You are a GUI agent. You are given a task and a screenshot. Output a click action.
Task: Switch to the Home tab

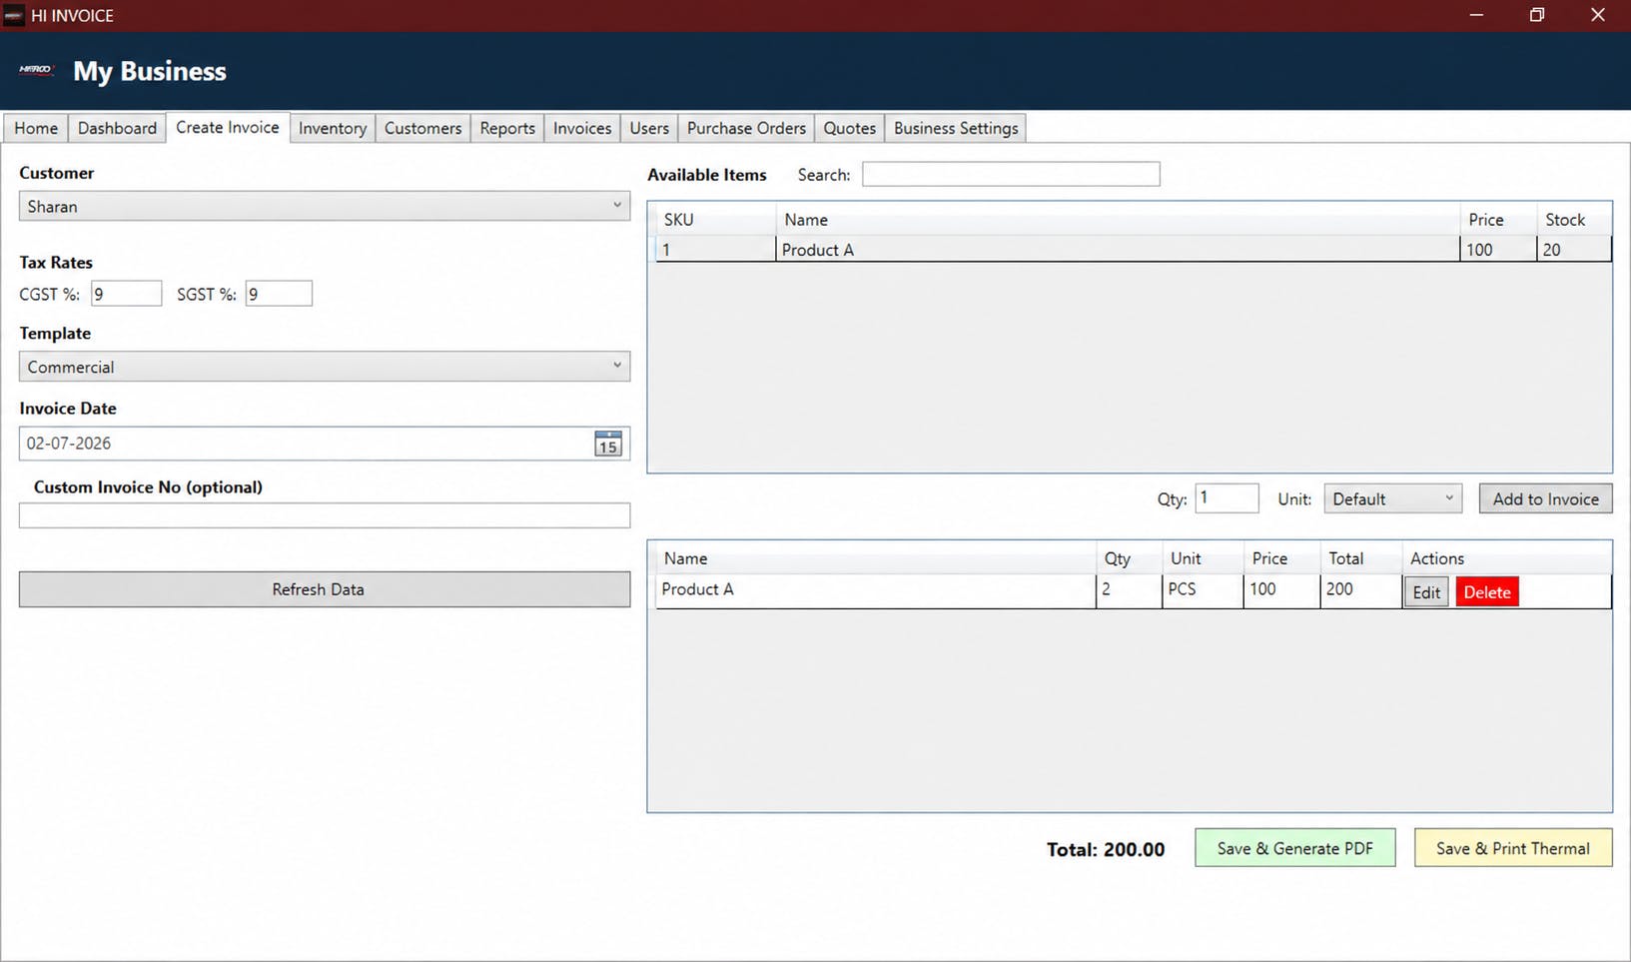point(36,128)
